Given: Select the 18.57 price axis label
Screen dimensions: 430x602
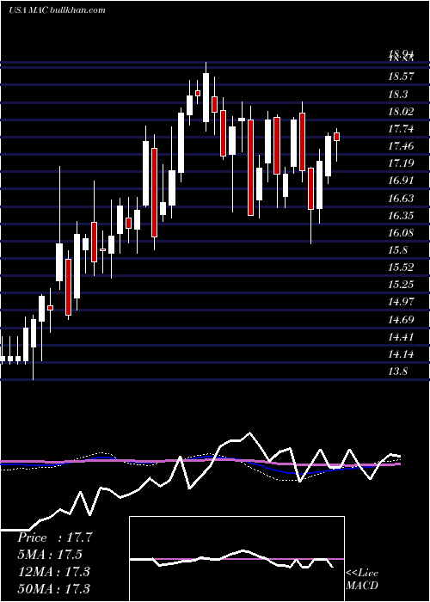Looking at the screenshot, I should (x=401, y=77).
